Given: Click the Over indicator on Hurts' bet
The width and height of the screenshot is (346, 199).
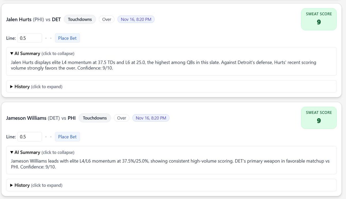Looking at the screenshot, I should tap(106, 19).
